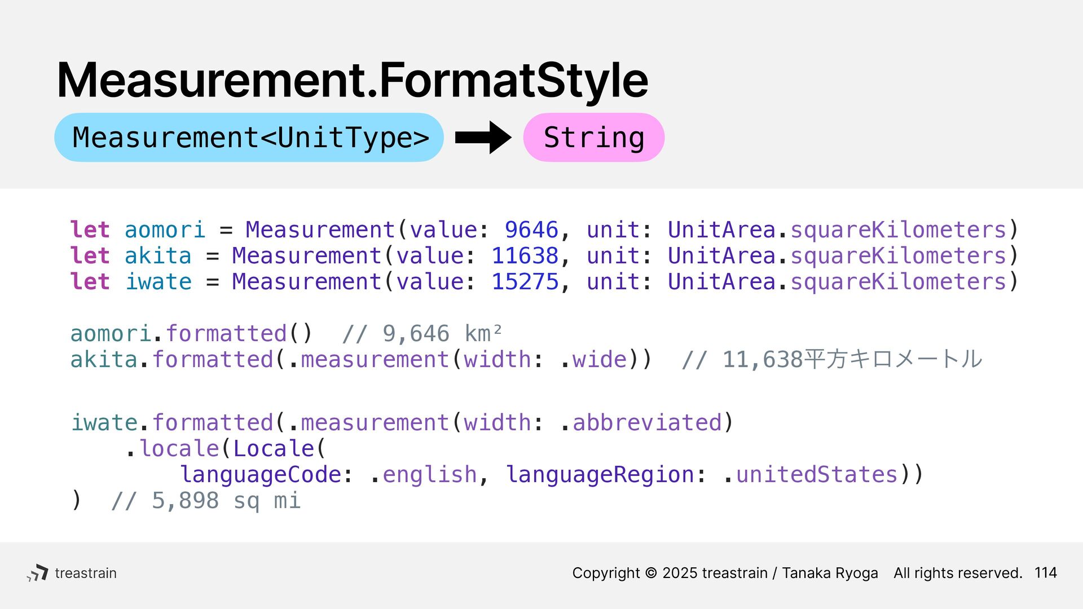The width and height of the screenshot is (1083, 609).
Task: Click 'let' keyword on the aomori line
Action: [90, 230]
